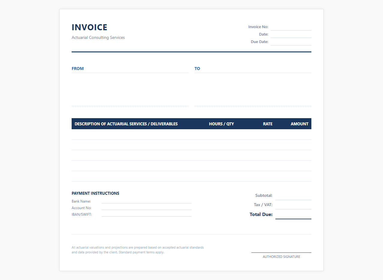Click the IBAN/SWIFT input line
Image resolution: width=383 pixels, height=280 pixels.
[x=147, y=214]
